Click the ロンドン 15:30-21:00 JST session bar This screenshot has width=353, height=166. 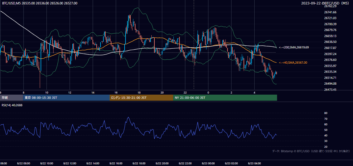tap(141, 98)
